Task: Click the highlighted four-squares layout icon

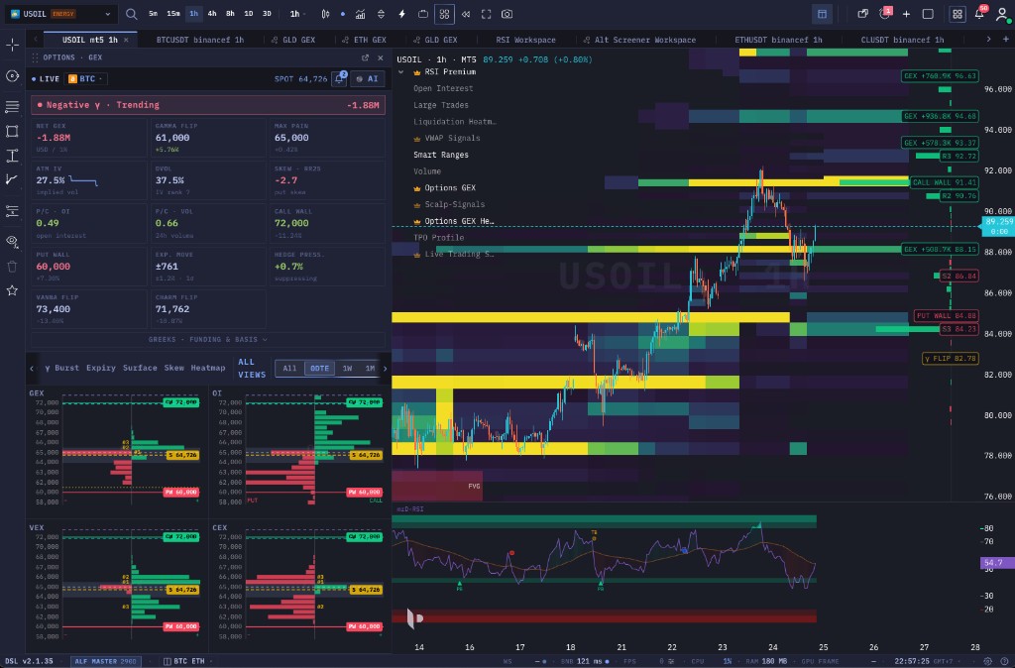Action: [444, 14]
